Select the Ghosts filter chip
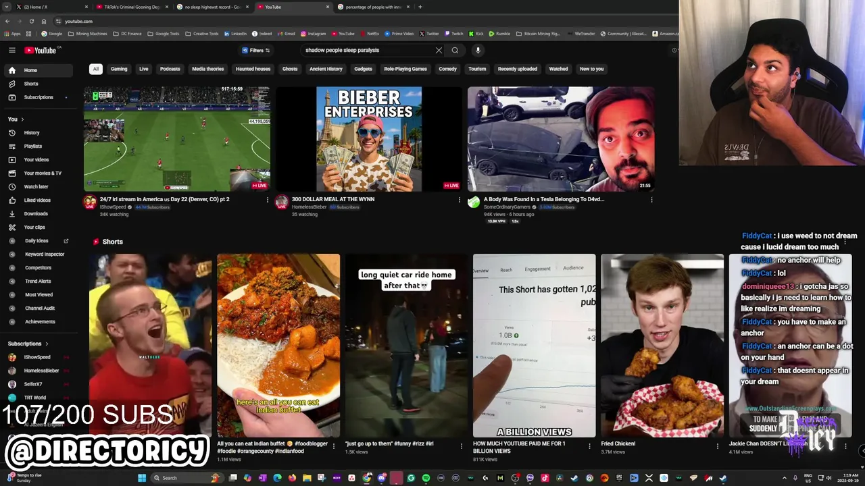 290,69
